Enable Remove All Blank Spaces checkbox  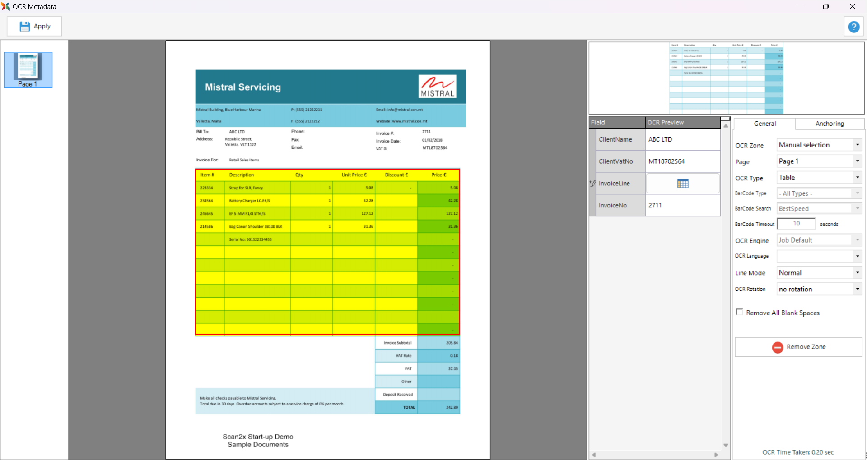(x=739, y=312)
